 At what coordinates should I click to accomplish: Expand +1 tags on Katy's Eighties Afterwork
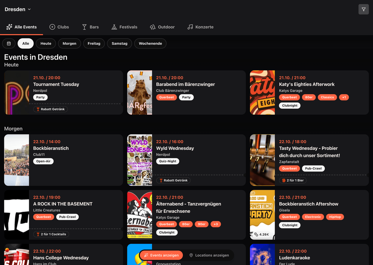(x=344, y=97)
